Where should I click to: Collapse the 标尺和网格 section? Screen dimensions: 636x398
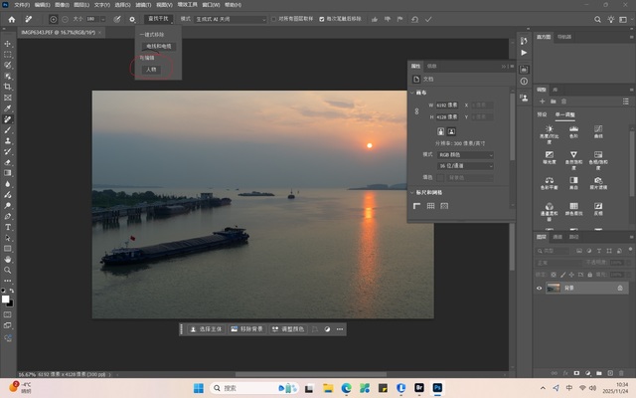pos(412,192)
